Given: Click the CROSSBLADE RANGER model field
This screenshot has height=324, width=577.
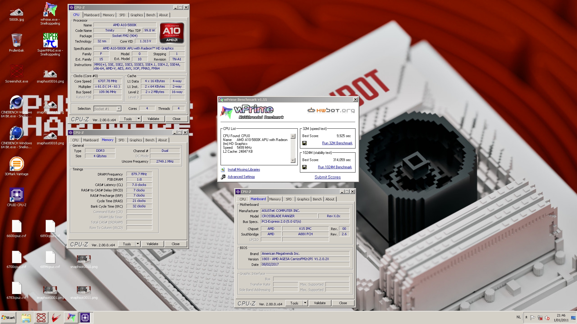Looking at the screenshot, I should (289, 216).
